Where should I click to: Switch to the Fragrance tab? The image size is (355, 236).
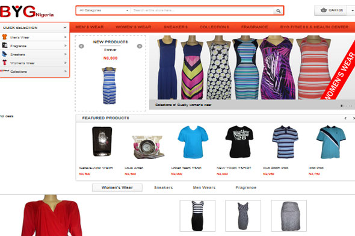[x=246, y=188]
